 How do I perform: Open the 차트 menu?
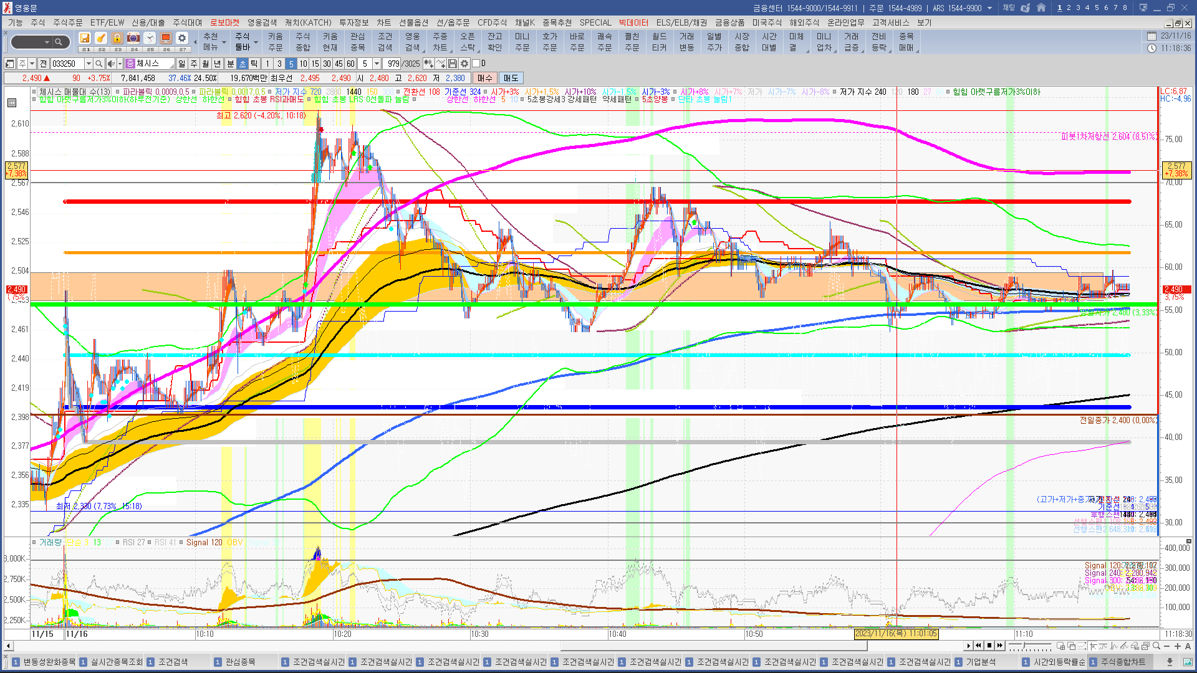[x=383, y=22]
